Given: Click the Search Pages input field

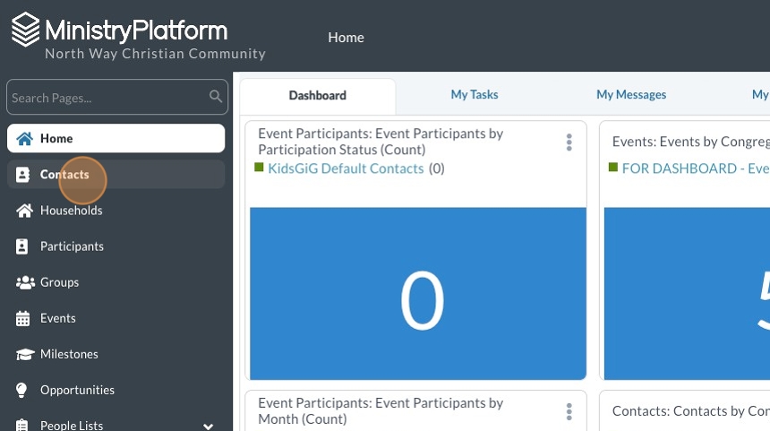Looking at the screenshot, I should click(107, 98).
